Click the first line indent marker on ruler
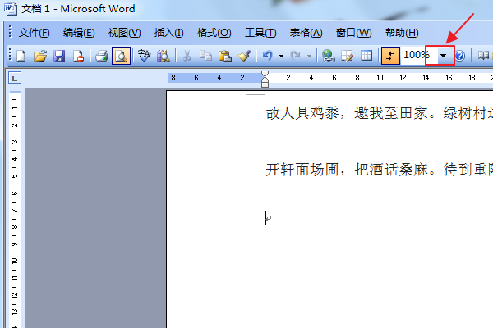 click(265, 74)
